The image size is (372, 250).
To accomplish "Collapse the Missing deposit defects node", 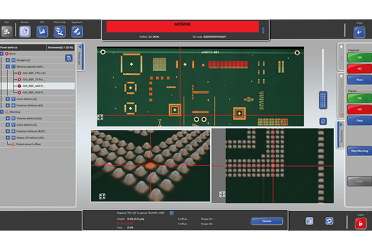I will (x=8, y=66).
